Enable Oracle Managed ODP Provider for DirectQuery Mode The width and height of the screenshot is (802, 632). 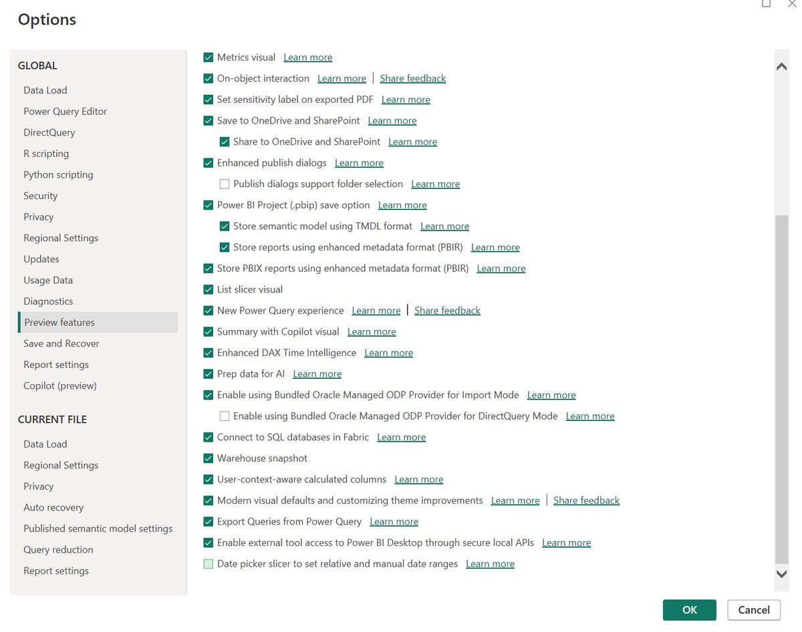click(225, 416)
